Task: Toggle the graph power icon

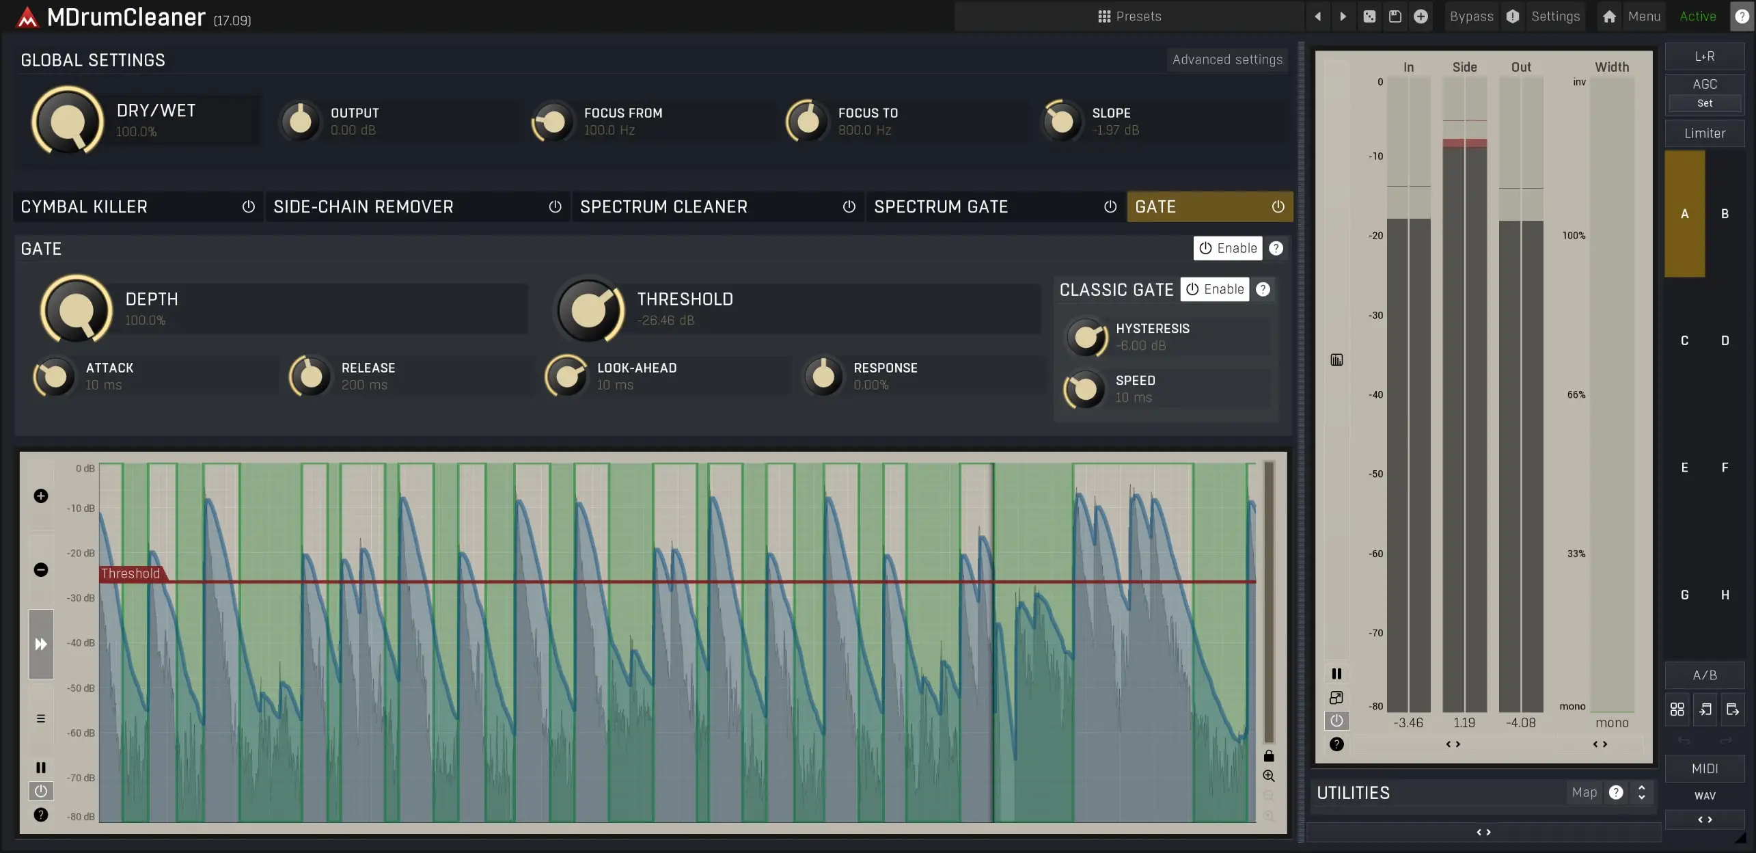Action: [x=41, y=791]
